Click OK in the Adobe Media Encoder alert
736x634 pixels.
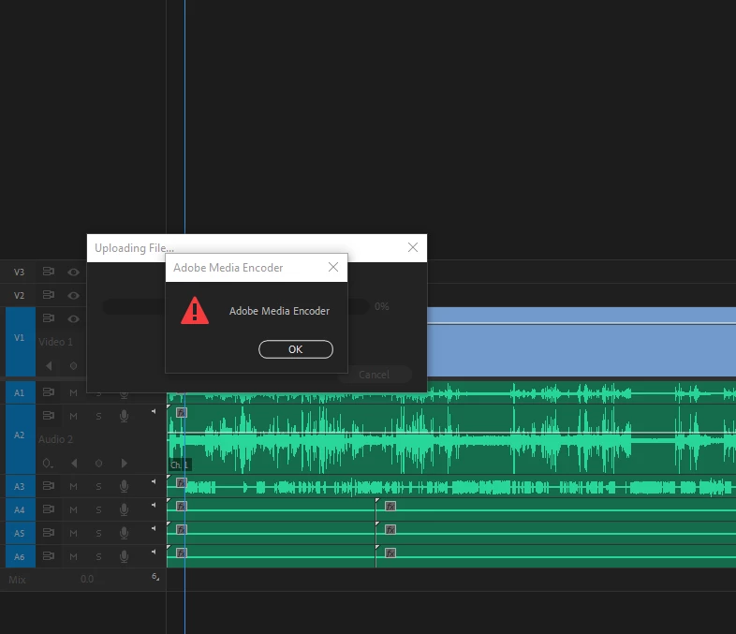click(296, 349)
